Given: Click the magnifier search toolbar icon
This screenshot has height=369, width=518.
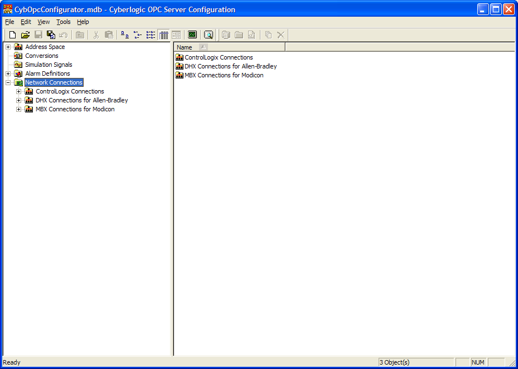Looking at the screenshot, I should point(208,35).
